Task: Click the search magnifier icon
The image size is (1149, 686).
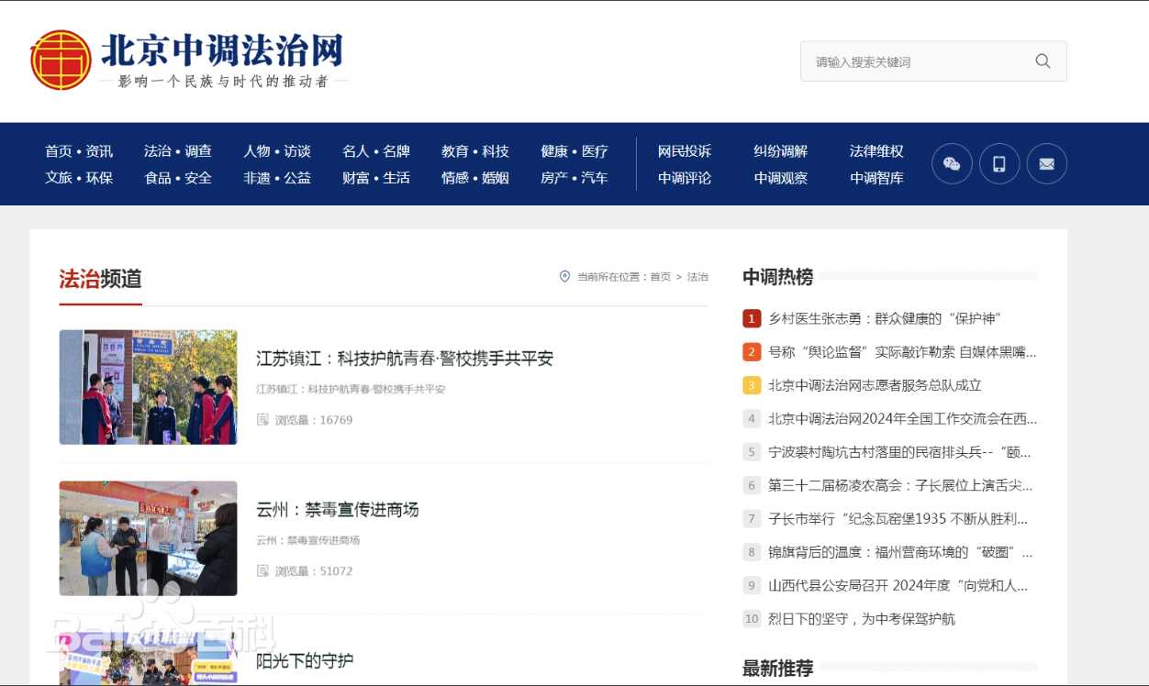Action: click(x=1043, y=61)
